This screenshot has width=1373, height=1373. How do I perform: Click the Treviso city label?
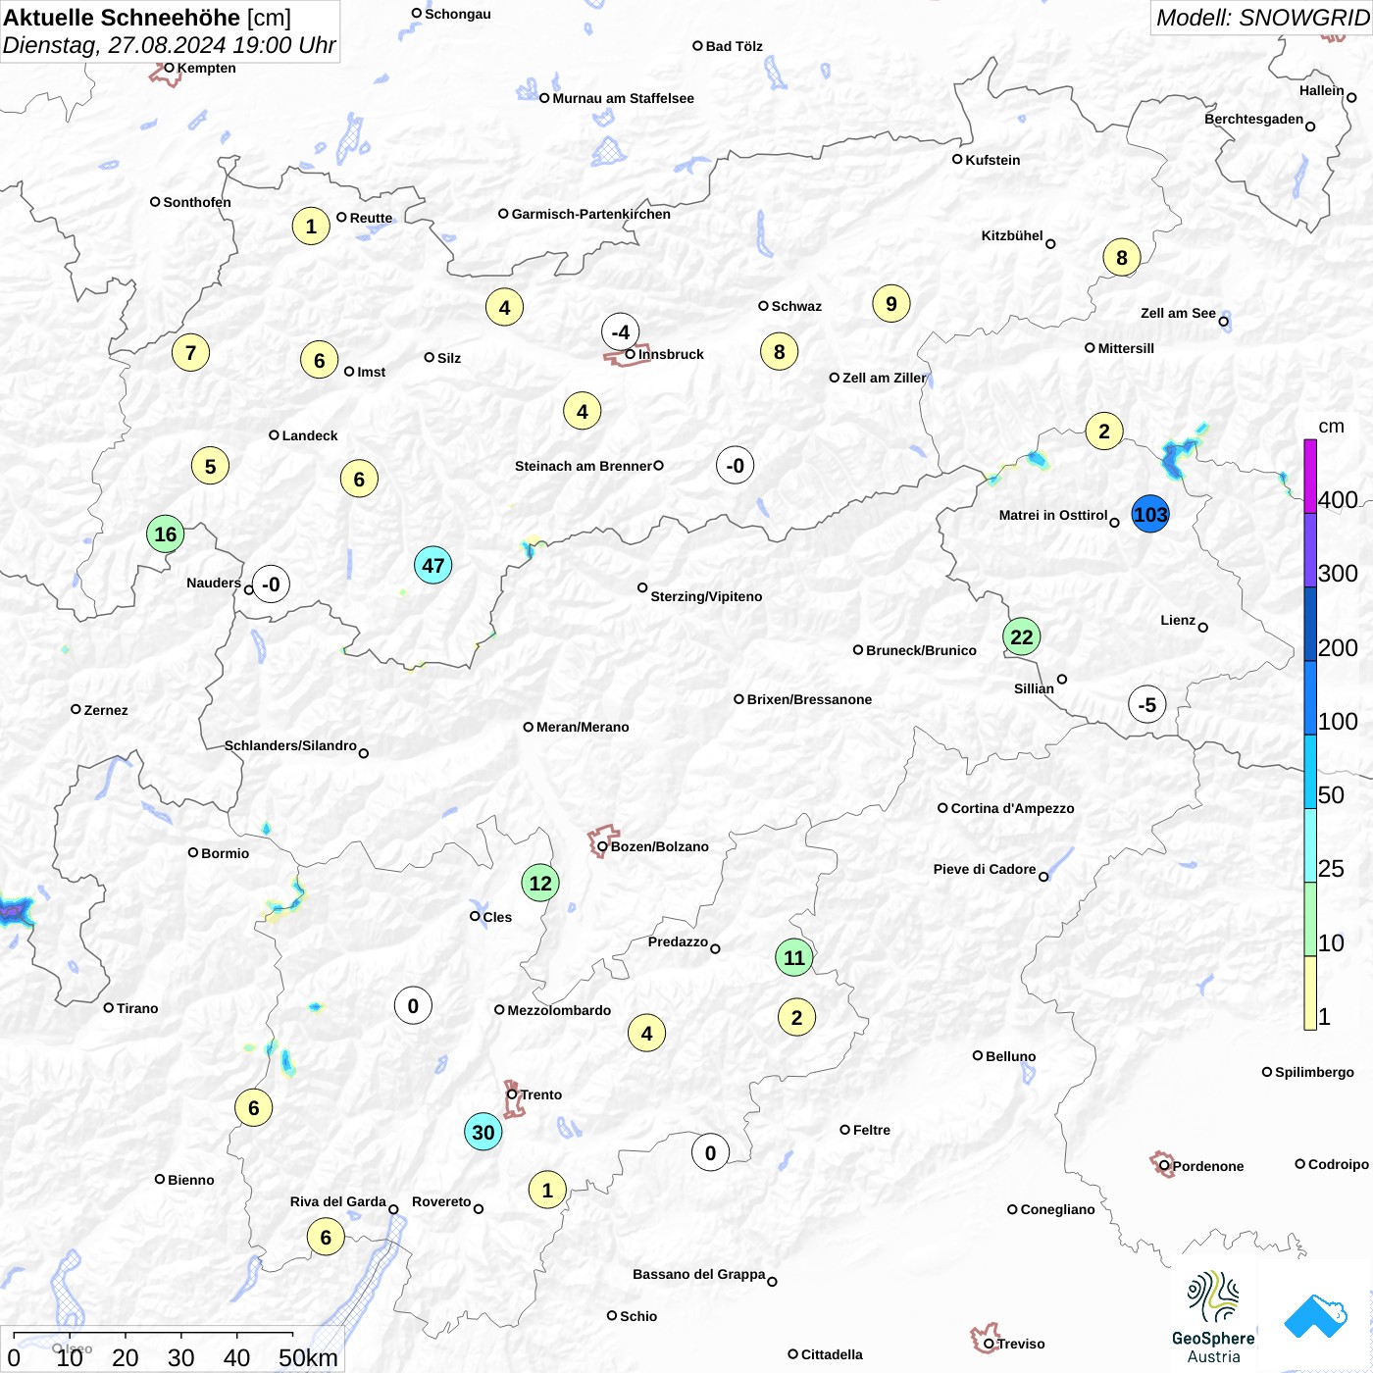click(x=1021, y=1344)
